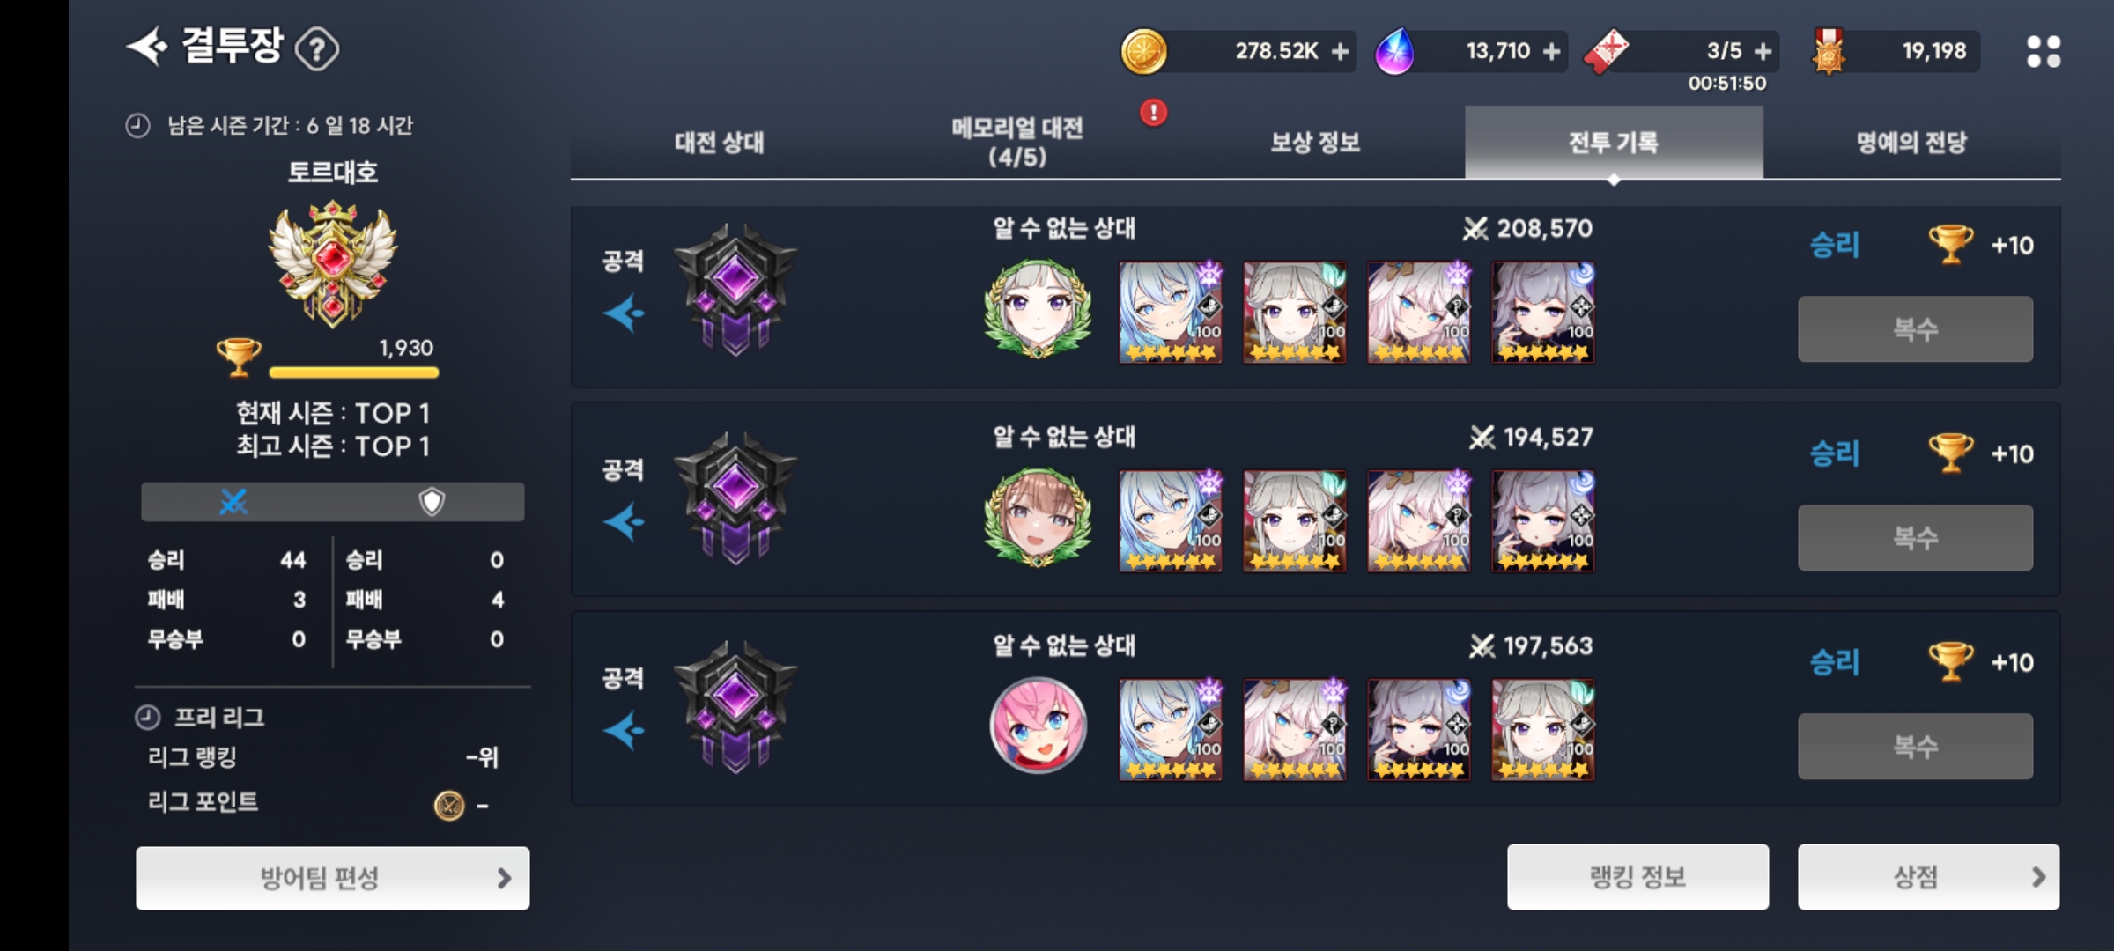Add tickets with the plus beside 3/5
This screenshot has width=2114, height=951.
1763,52
